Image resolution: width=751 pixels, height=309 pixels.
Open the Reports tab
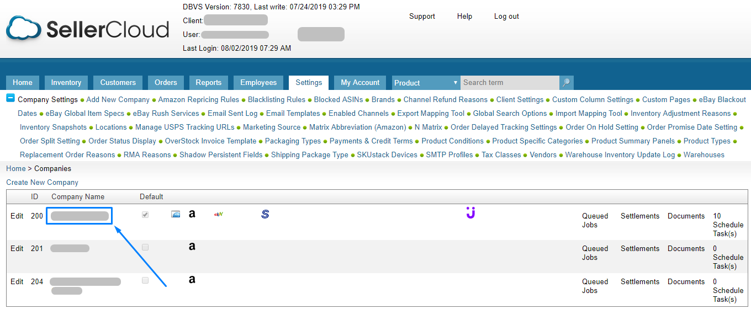click(209, 83)
